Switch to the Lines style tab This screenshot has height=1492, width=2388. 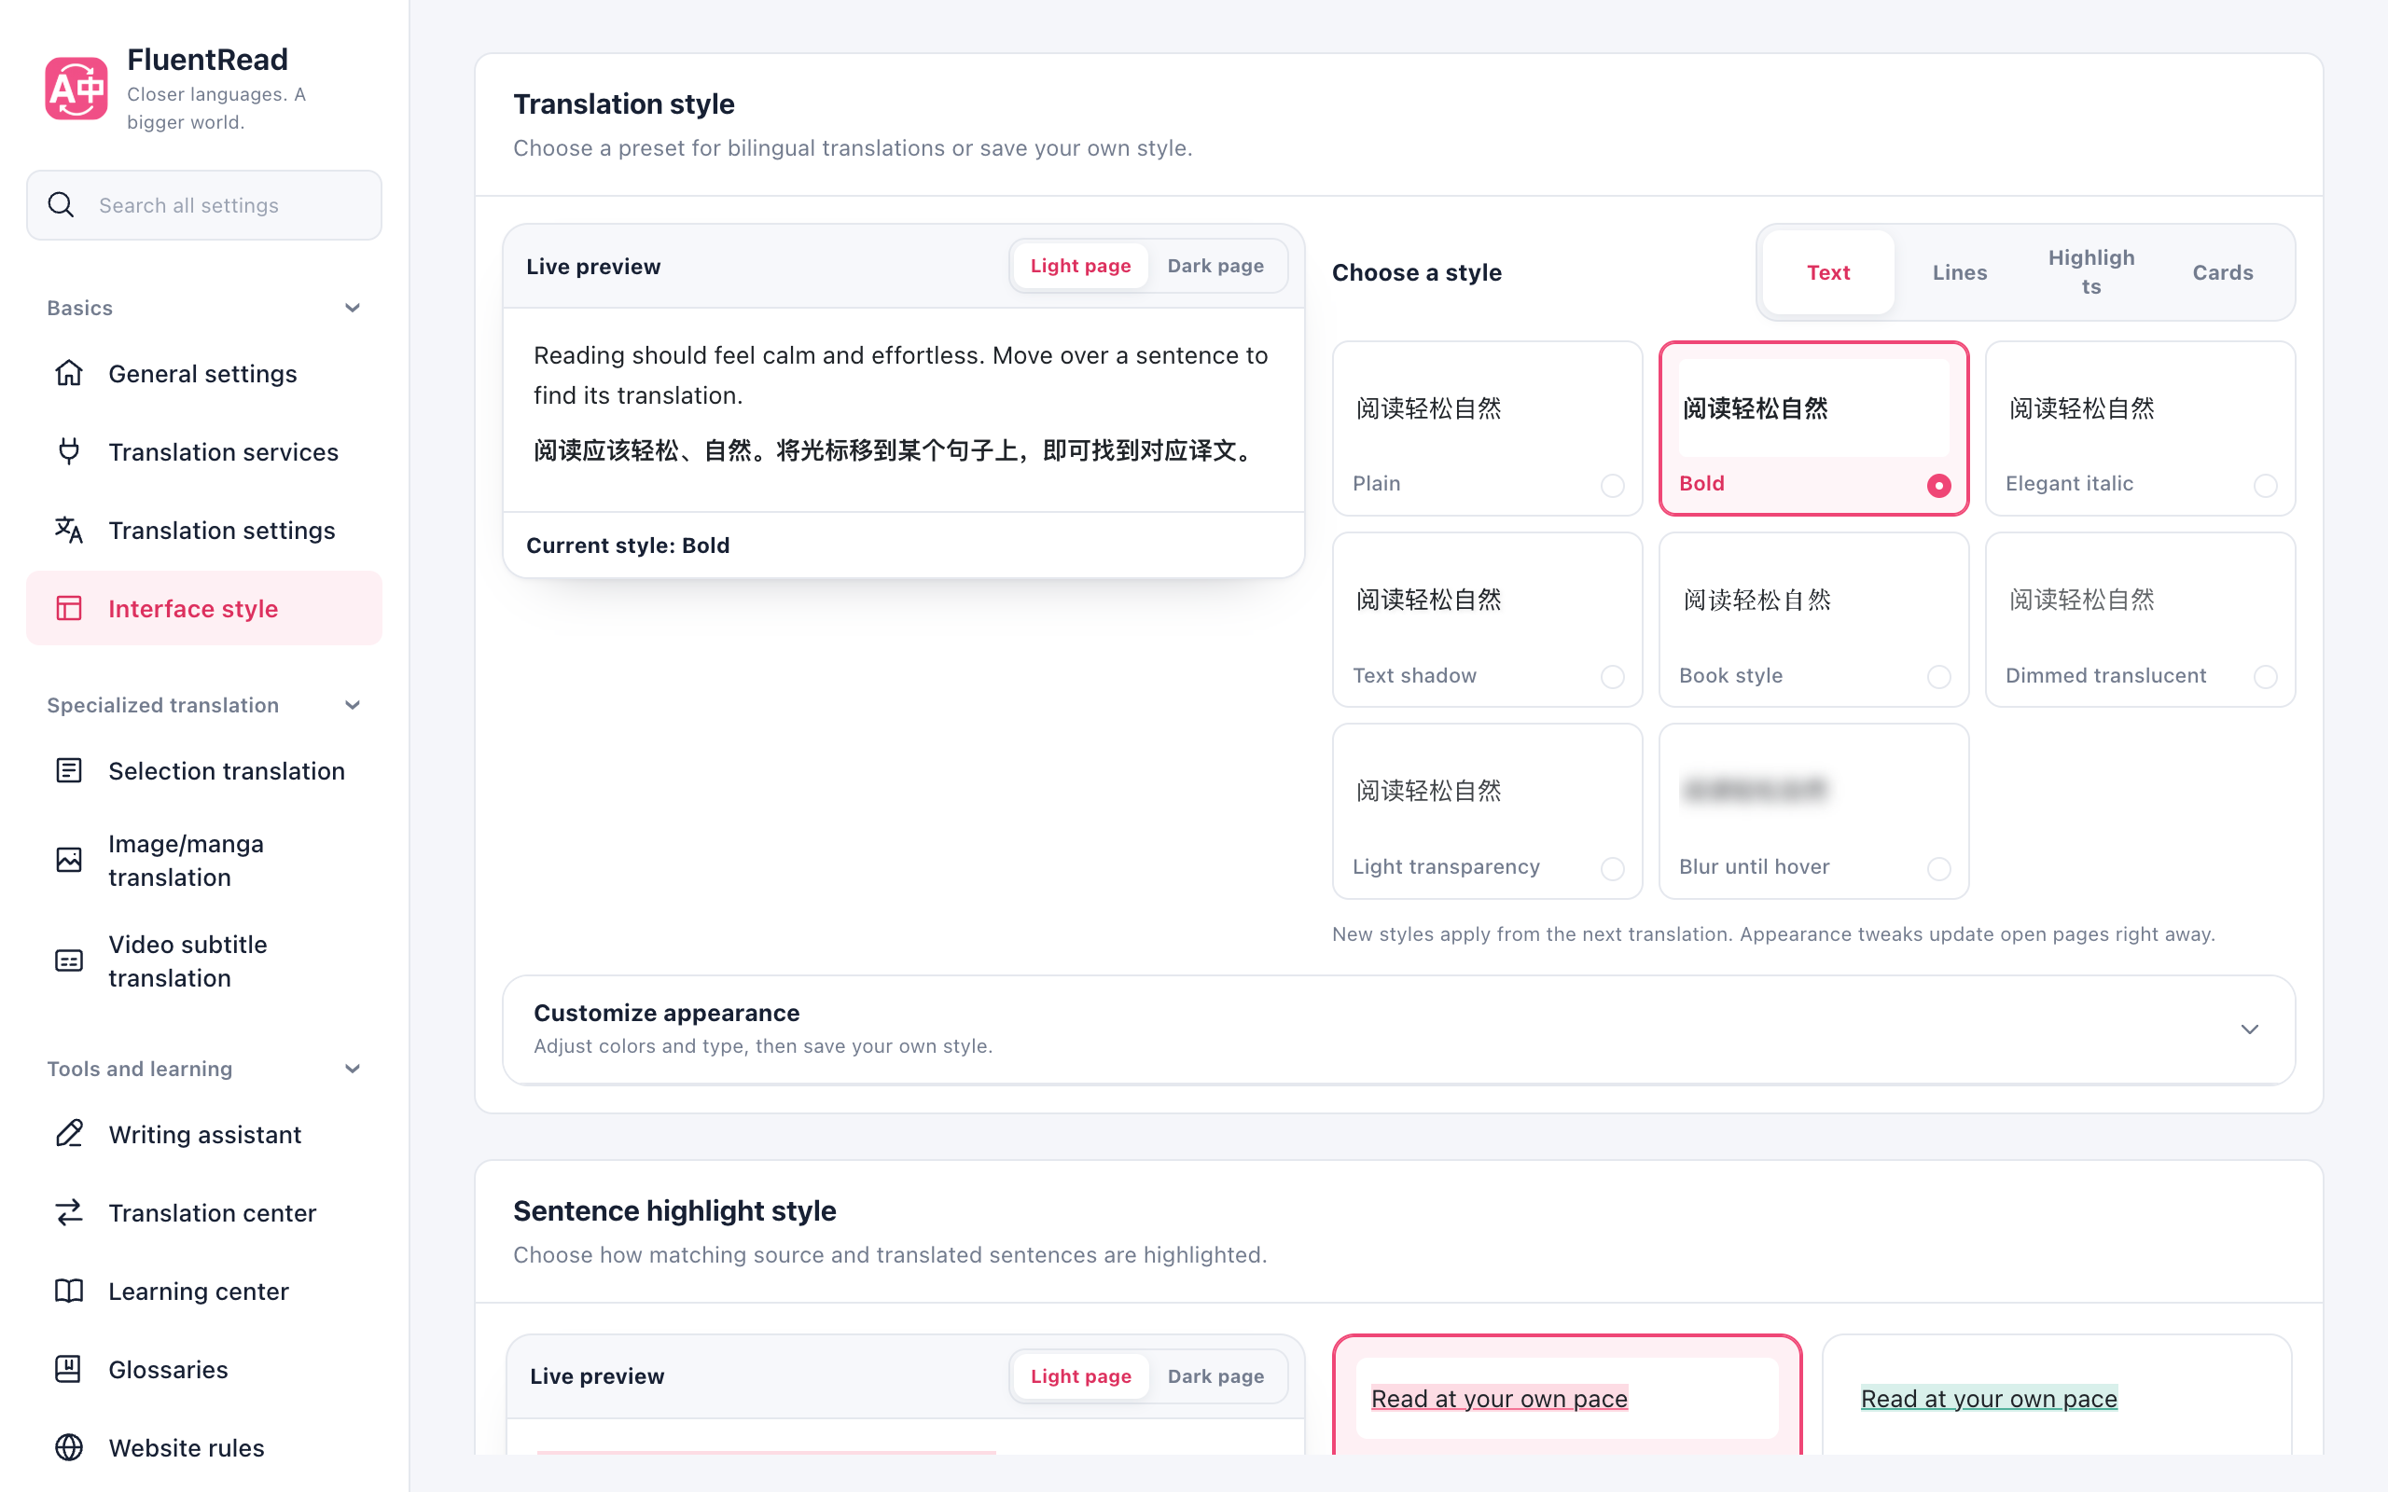(x=1960, y=272)
